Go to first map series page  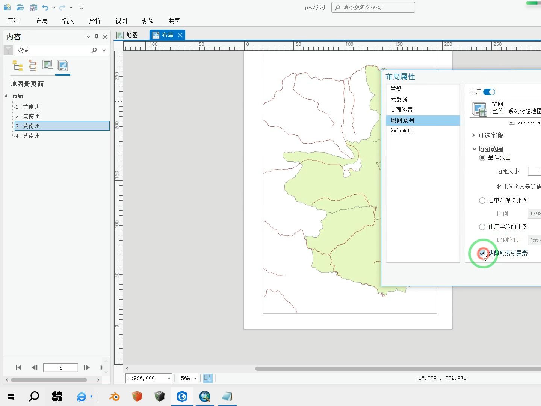[x=18, y=367]
